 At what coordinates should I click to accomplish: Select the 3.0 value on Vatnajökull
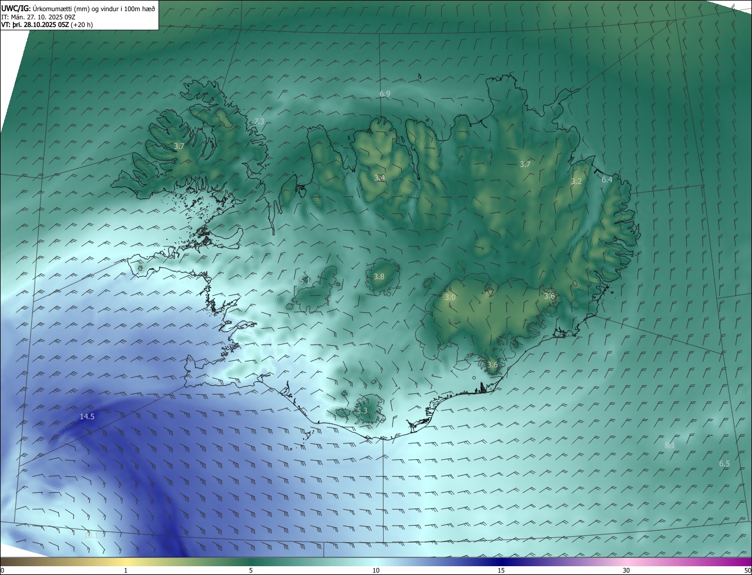[x=450, y=298]
